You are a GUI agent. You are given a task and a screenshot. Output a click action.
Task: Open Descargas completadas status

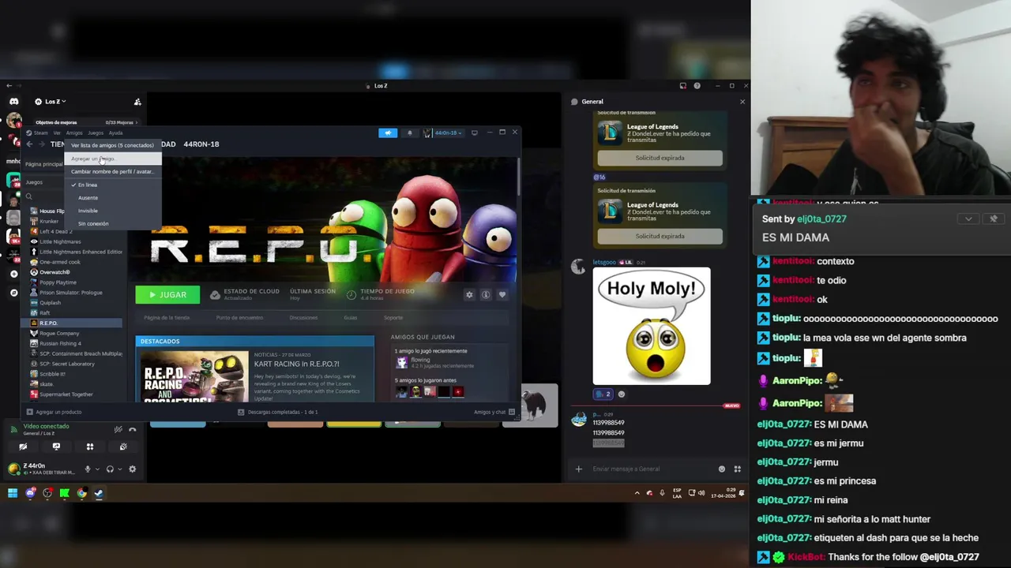278,412
